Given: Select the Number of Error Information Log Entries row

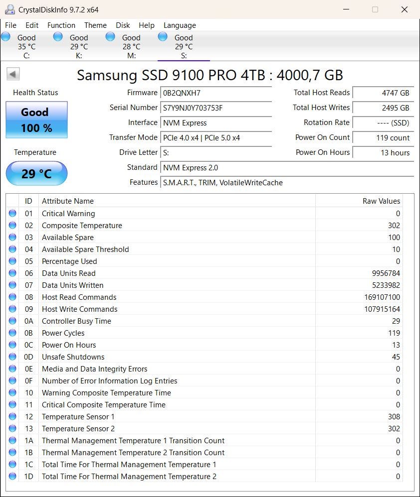Looking at the screenshot, I should pos(205,380).
